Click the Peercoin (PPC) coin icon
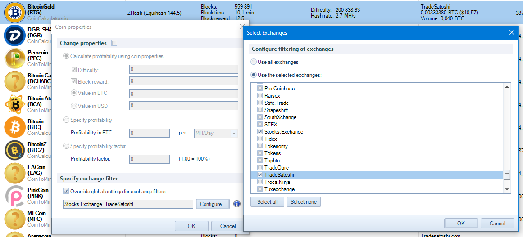The width and height of the screenshot is (523, 237). point(15,58)
